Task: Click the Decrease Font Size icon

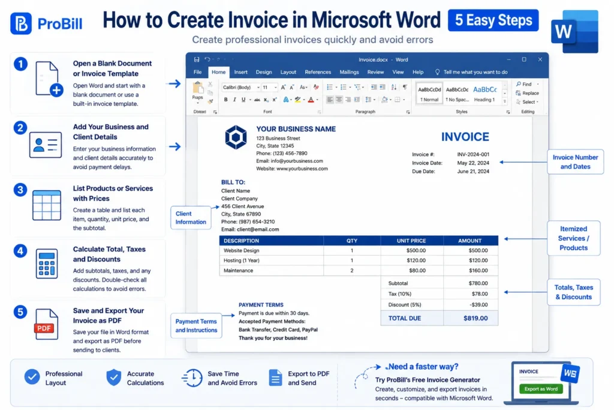Action: coord(292,87)
